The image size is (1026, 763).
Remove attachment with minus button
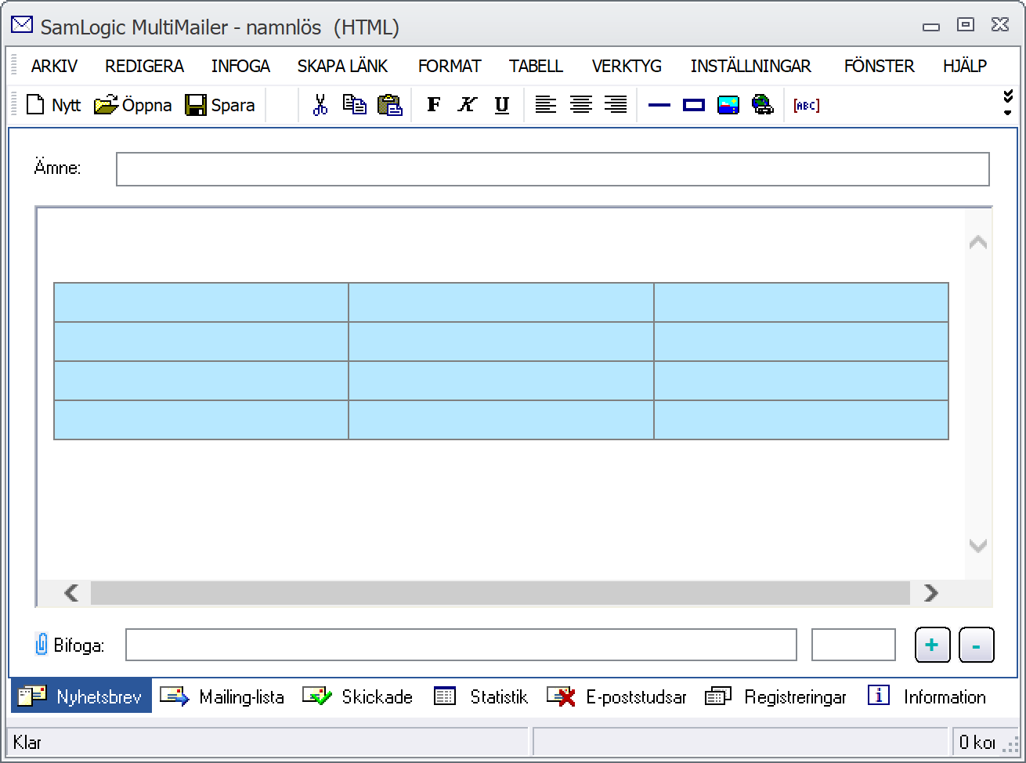(976, 645)
